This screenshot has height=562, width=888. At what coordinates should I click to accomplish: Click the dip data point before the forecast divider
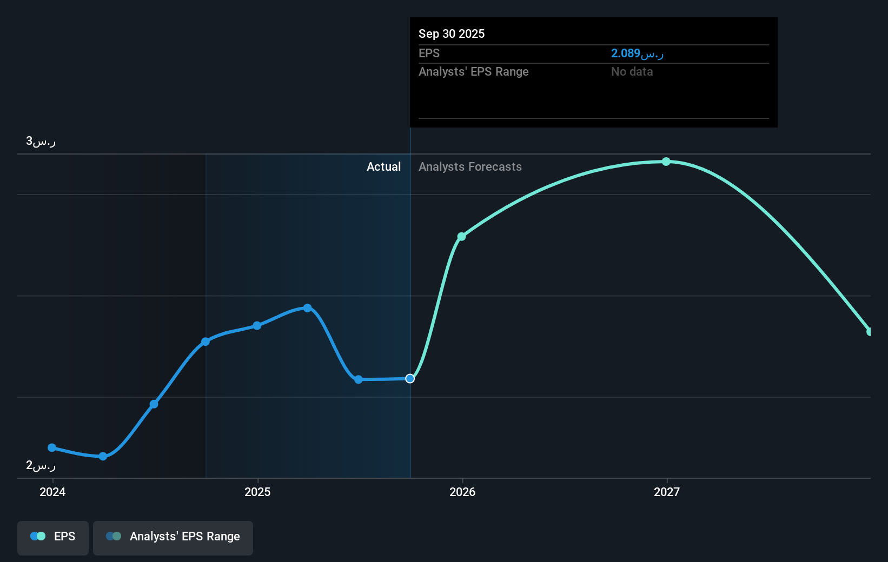[359, 380]
